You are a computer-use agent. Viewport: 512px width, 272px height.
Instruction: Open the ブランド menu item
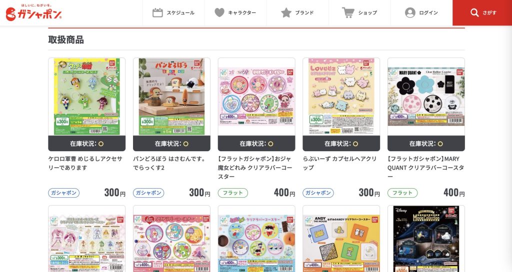297,12
